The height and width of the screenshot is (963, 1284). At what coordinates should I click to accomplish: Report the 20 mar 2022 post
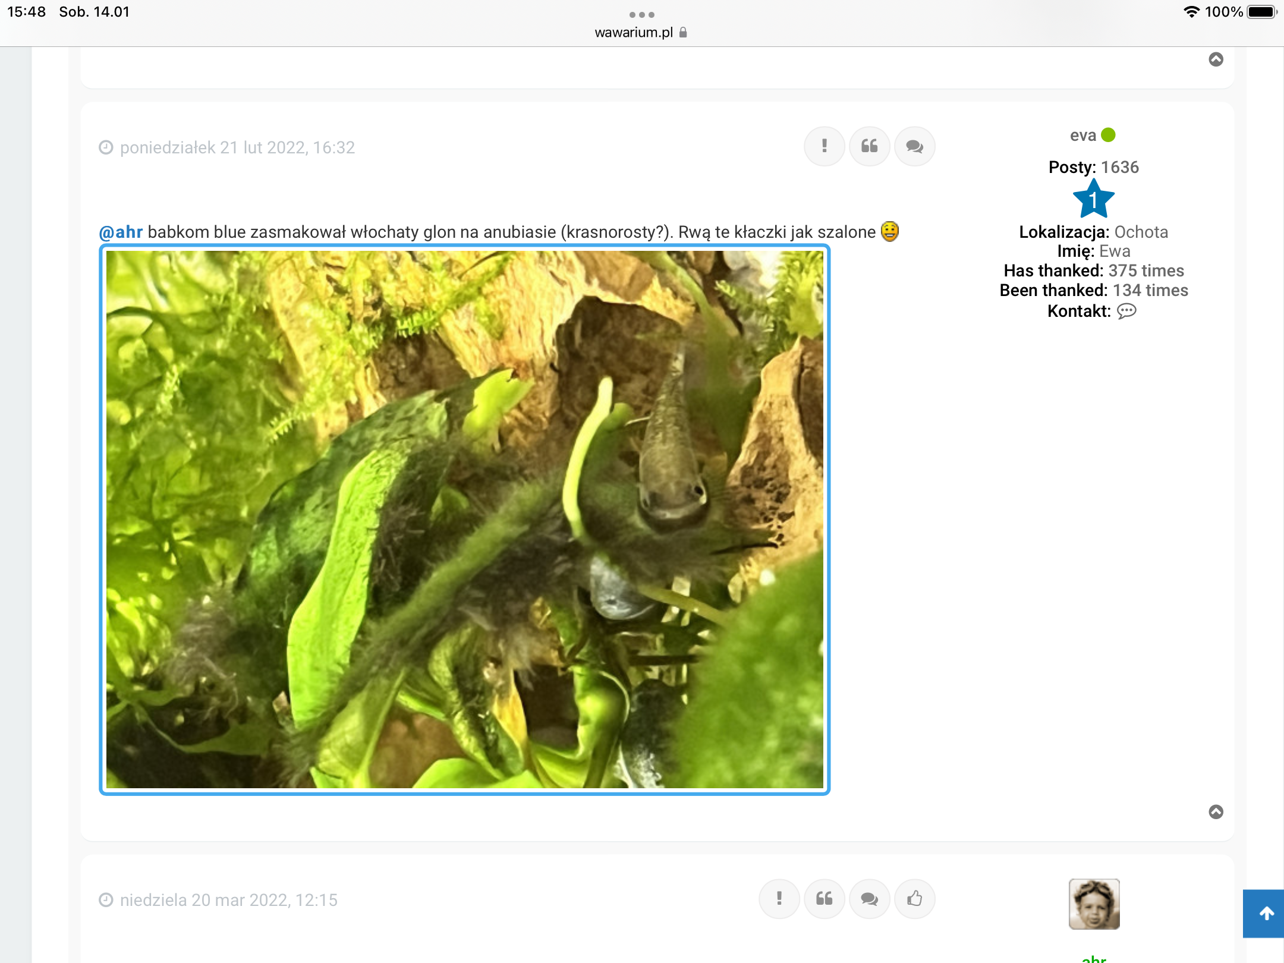[779, 899]
